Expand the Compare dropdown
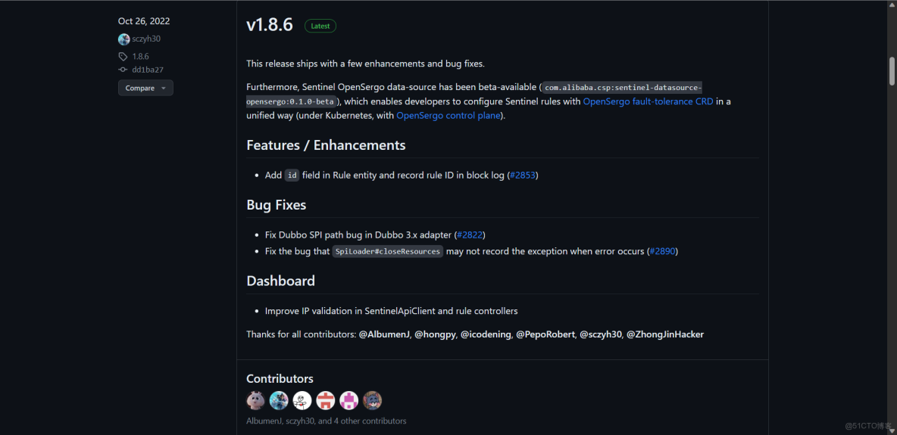The image size is (897, 435). pyautogui.click(x=145, y=88)
